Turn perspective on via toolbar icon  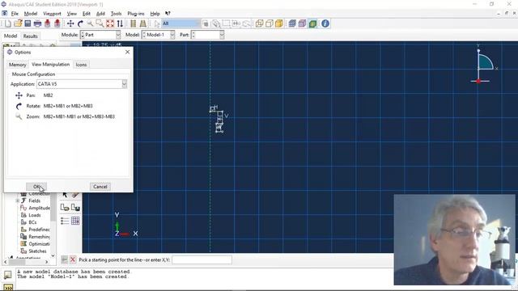point(142,23)
